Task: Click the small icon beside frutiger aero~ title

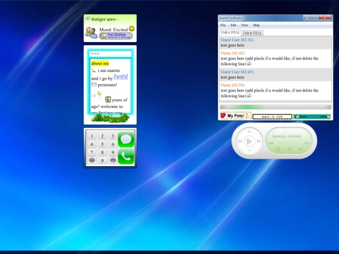Action: click(x=87, y=19)
